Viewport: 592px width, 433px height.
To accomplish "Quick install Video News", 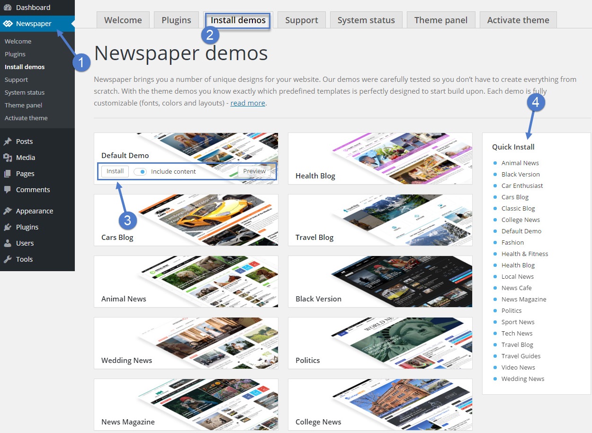I will [518, 367].
